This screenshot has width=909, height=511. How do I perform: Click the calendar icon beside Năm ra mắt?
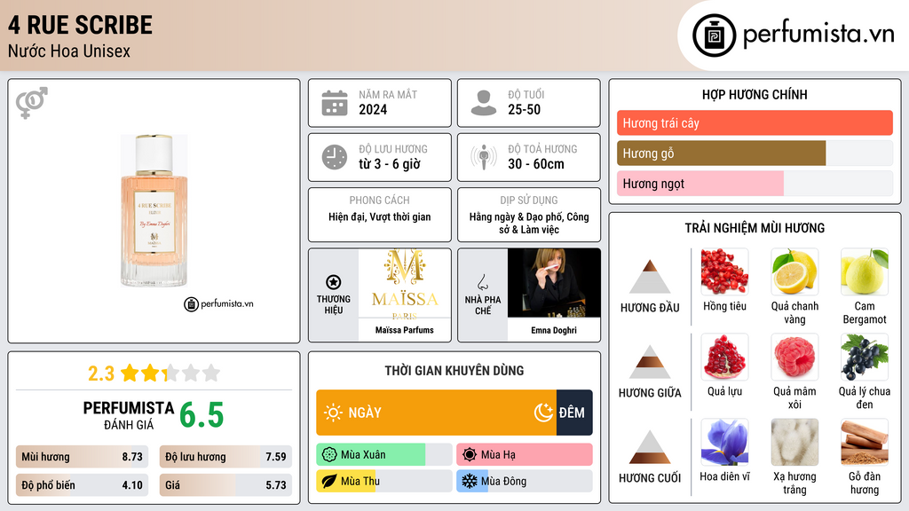tap(335, 103)
